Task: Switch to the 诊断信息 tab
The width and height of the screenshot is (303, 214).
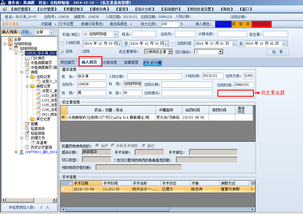Action: point(110,62)
